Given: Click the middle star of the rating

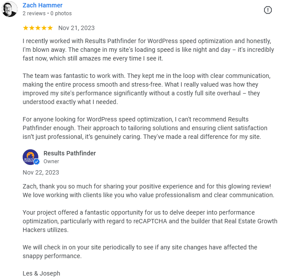Looking at the screenshot, I should click(x=38, y=28).
